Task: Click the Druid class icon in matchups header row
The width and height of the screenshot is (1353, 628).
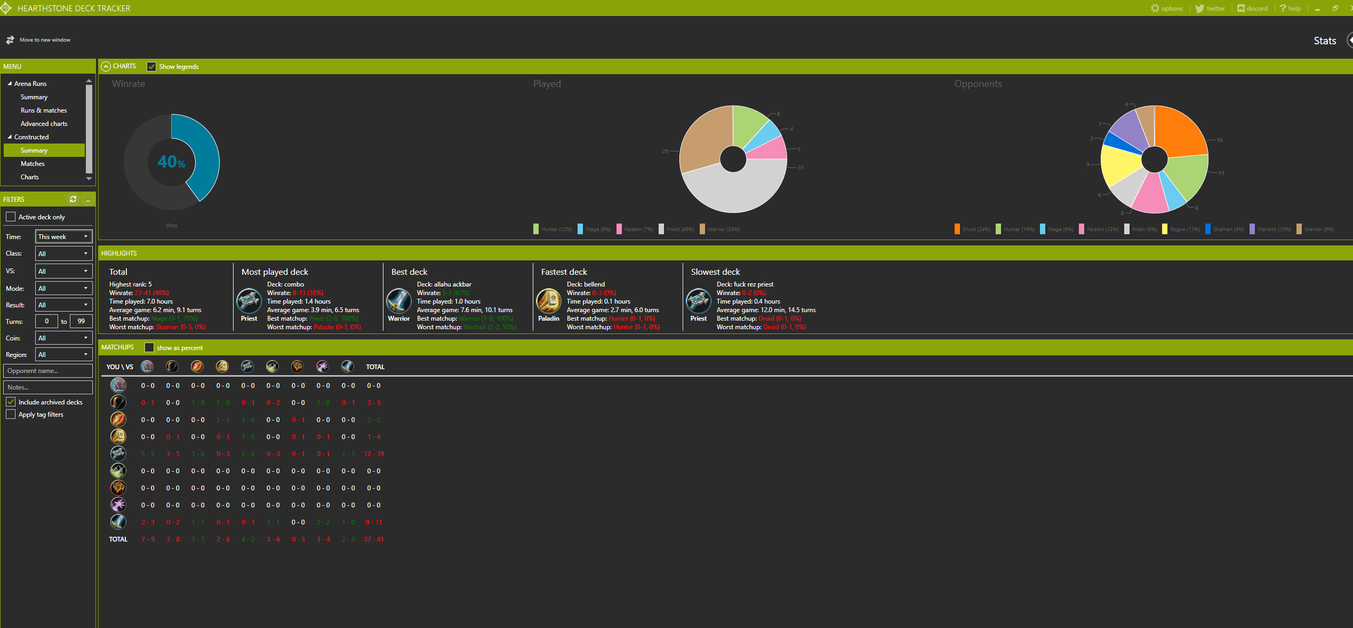Action: [147, 366]
